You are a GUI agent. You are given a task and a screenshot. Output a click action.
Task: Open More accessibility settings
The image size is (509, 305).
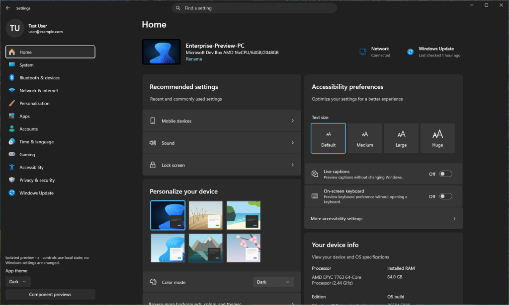[x=383, y=219]
